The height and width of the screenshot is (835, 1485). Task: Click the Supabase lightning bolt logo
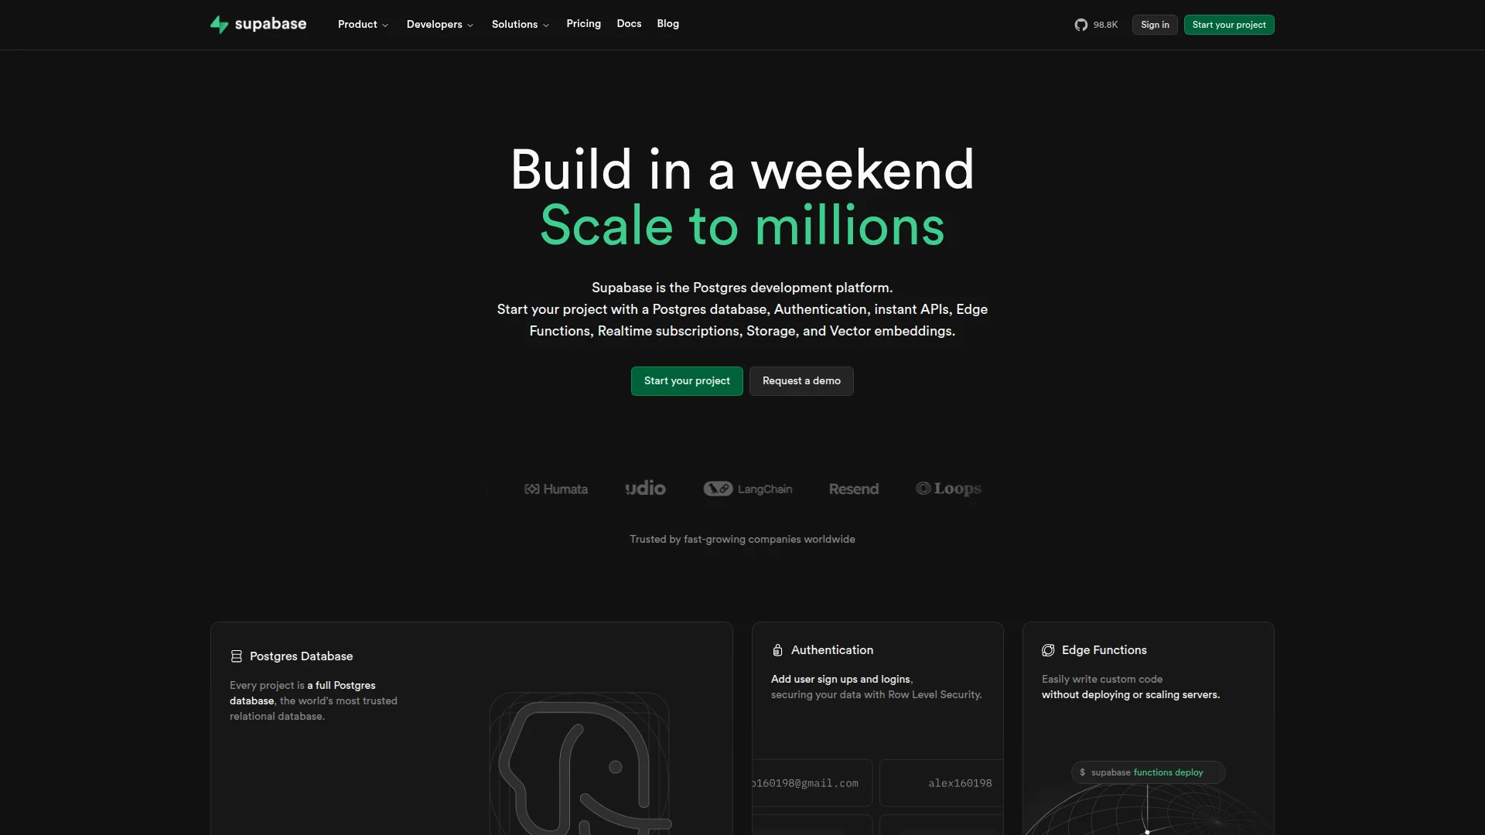tap(220, 24)
